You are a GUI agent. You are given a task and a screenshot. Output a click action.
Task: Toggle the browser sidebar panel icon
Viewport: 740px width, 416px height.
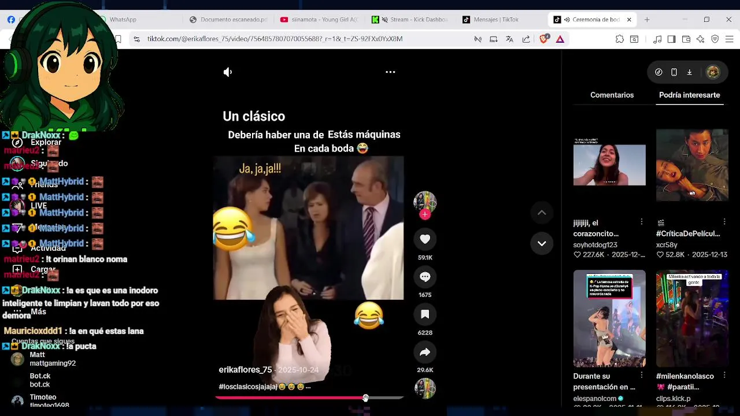click(671, 39)
